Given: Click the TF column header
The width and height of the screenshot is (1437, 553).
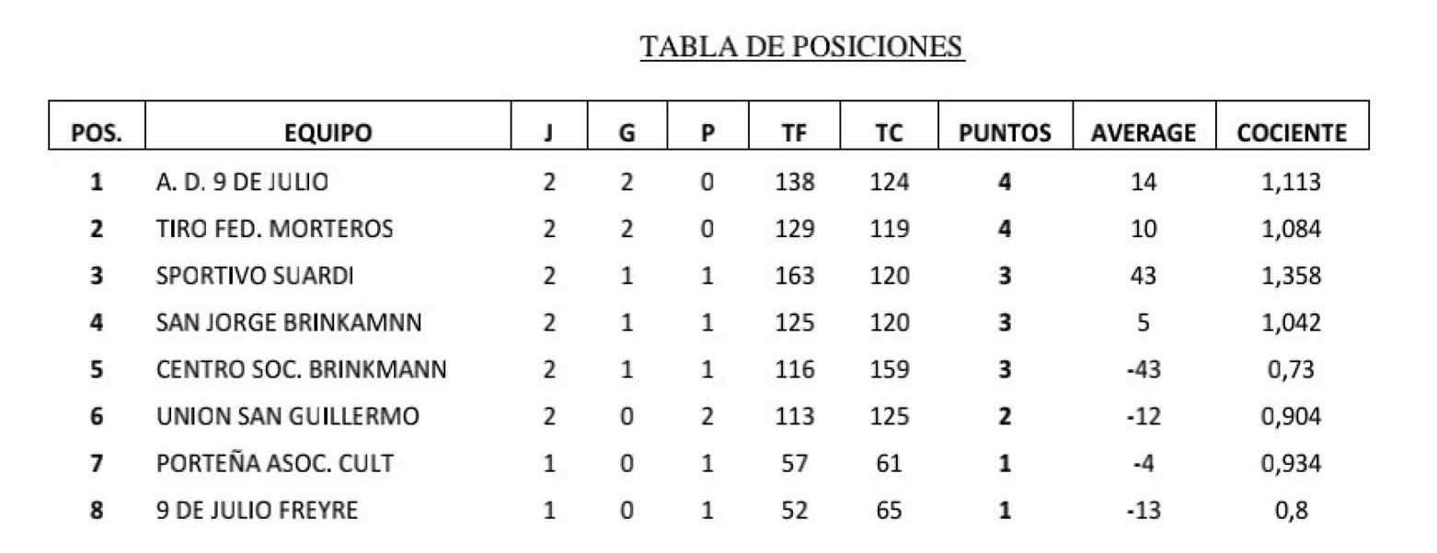Looking at the screenshot, I should pyautogui.click(x=794, y=133).
